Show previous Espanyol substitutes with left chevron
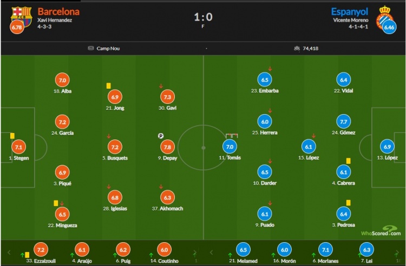This screenshot has height=266, width=406. tap(211, 252)
